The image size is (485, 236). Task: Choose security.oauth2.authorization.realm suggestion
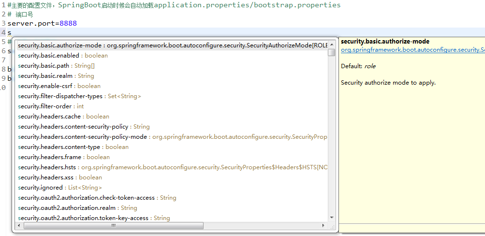pos(172,208)
